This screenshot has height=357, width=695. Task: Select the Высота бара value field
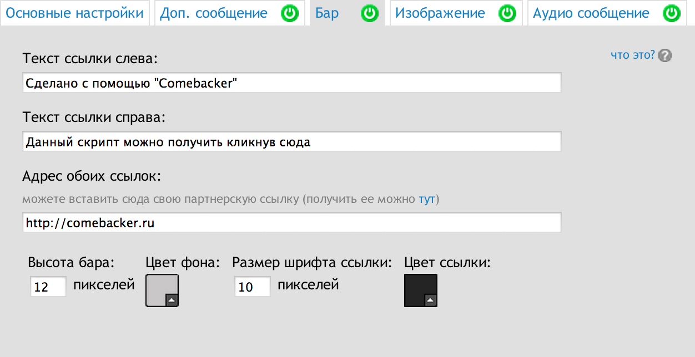point(48,287)
